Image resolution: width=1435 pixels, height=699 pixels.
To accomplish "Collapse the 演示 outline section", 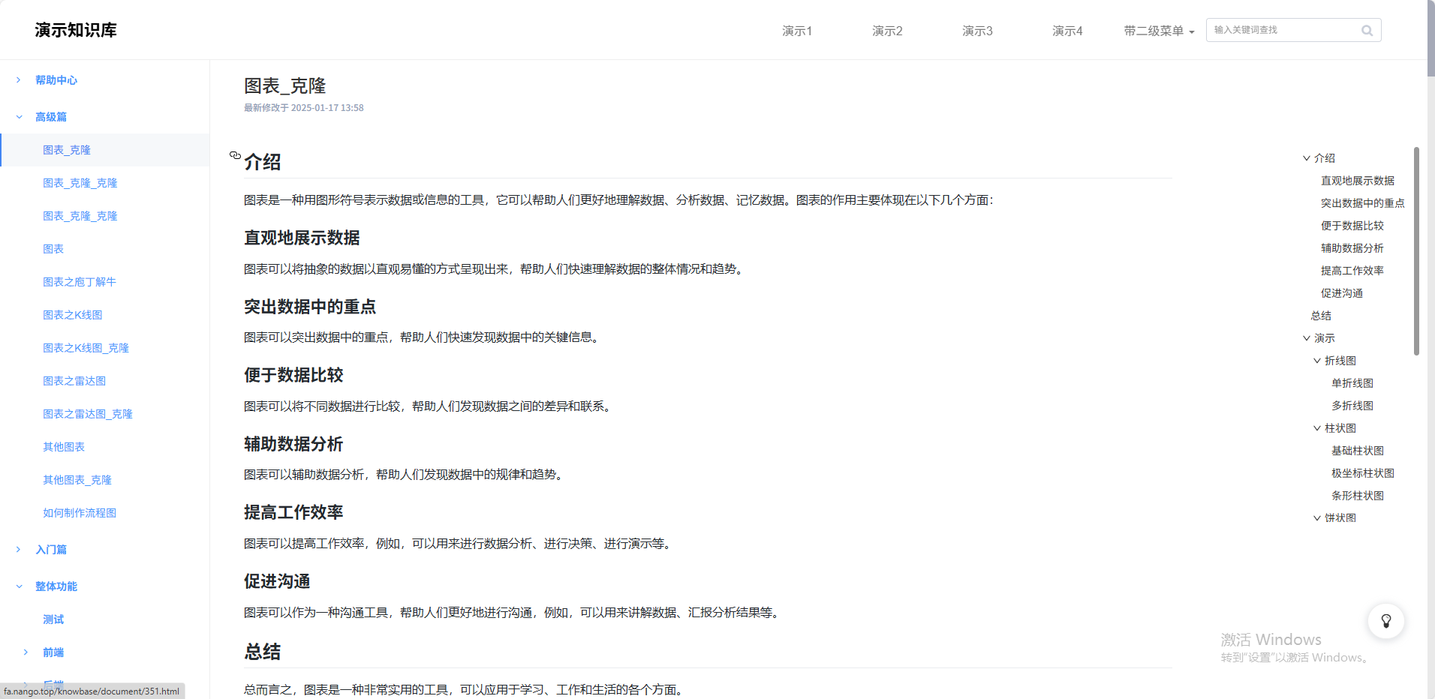I will coord(1306,338).
